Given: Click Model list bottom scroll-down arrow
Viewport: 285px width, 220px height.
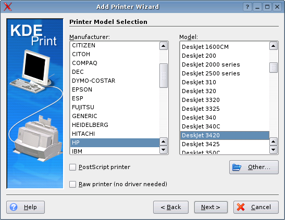Looking at the screenshot, I should point(274,150).
